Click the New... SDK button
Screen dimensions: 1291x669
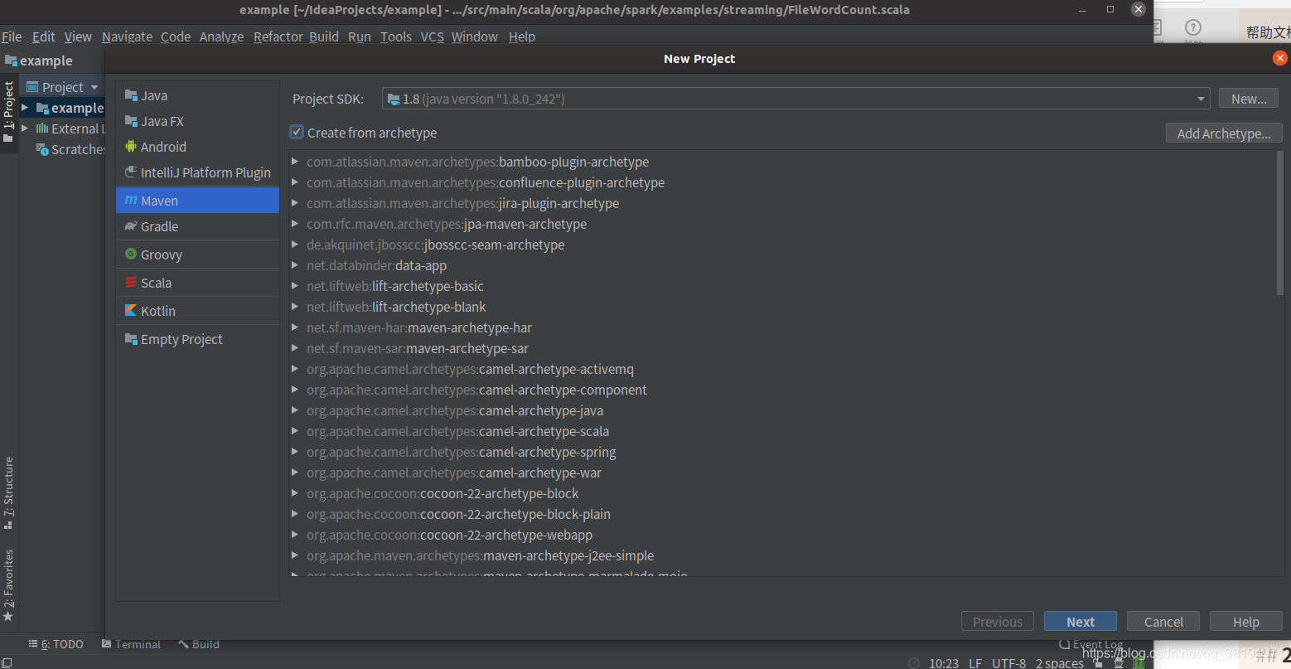tap(1249, 99)
